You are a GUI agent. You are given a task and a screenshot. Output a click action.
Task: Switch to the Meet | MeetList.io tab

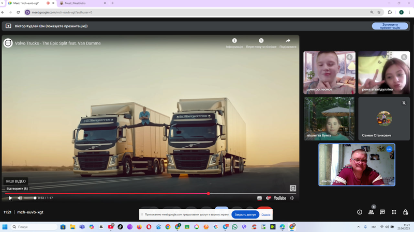tap(80, 3)
